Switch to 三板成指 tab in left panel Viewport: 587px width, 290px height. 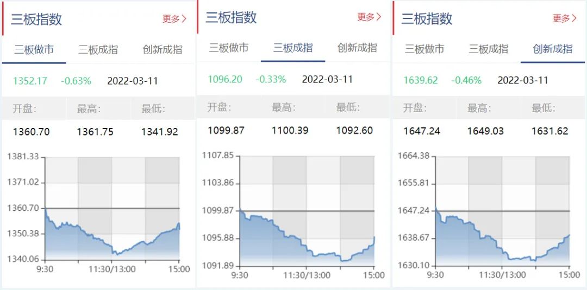pos(98,50)
